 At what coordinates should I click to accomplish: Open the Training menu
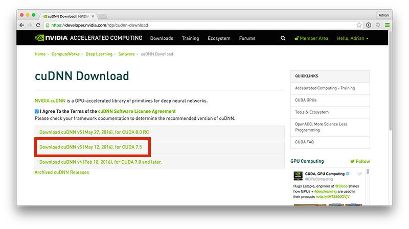click(x=190, y=38)
